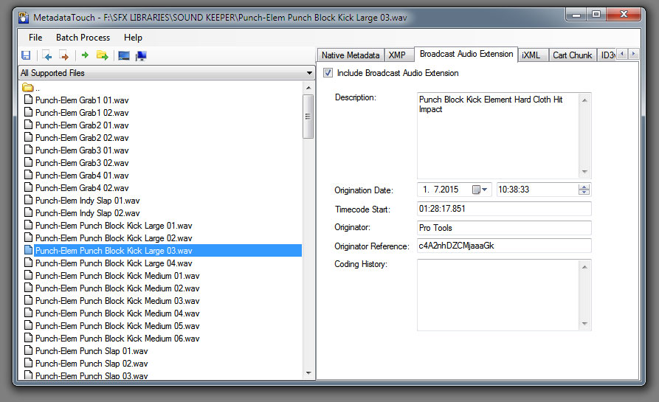
Task: Click the networked computer toolbar icon
Action: click(x=140, y=55)
